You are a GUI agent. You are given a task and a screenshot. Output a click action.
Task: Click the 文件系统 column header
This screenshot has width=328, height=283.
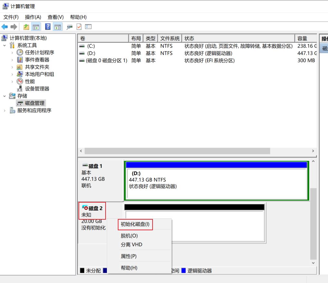pyautogui.click(x=170, y=39)
